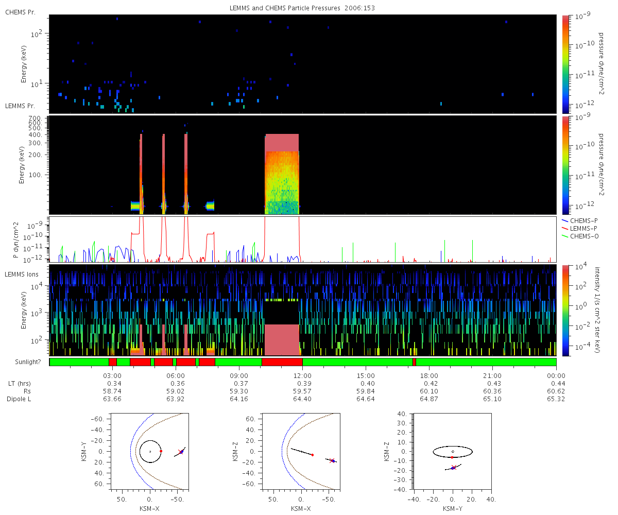Click the LEMMS pressure color bar
Viewport: 618px width, 515px height.
[565, 165]
